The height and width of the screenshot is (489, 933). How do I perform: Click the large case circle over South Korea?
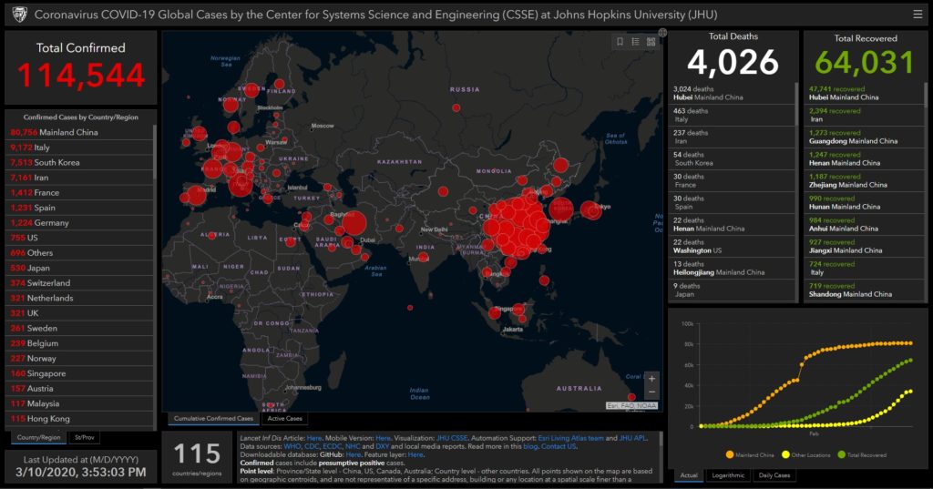[560, 209]
